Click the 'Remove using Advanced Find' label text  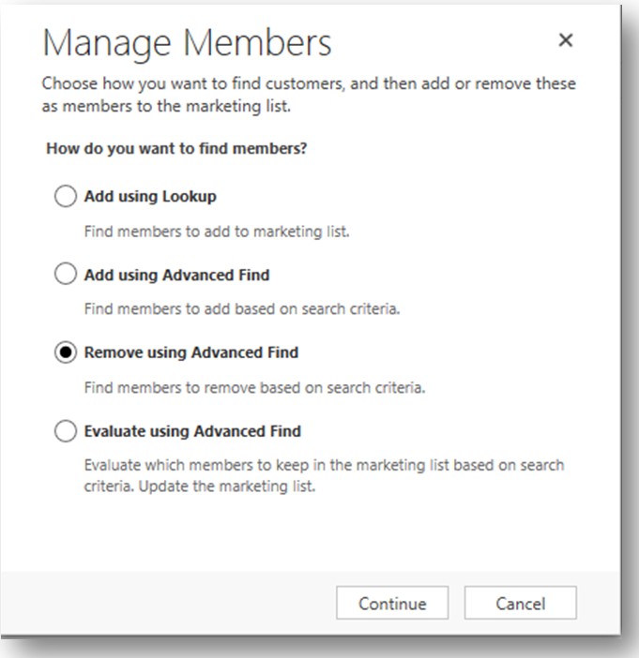click(191, 352)
